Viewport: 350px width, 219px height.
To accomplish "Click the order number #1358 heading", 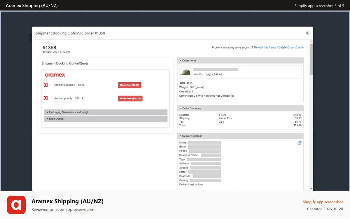I will (49, 48).
